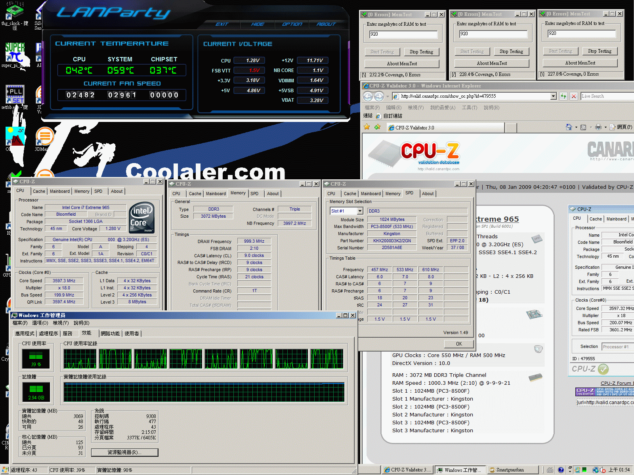Switch to Smartguardian taskbar button
The height and width of the screenshot is (475, 634).
click(x=513, y=470)
